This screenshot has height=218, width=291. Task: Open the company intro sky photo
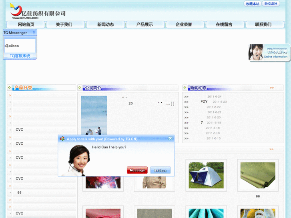[x=94, y=115]
